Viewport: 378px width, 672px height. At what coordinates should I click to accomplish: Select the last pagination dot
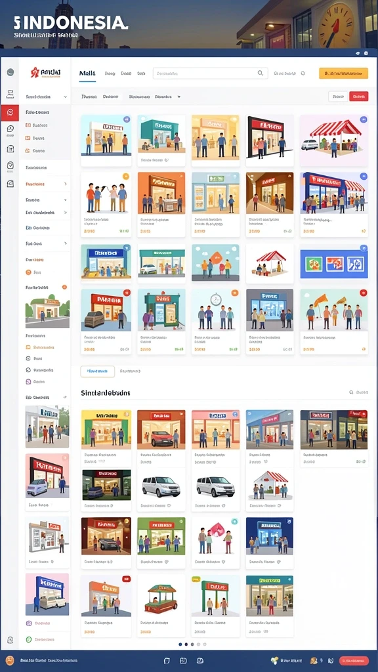coord(205,644)
